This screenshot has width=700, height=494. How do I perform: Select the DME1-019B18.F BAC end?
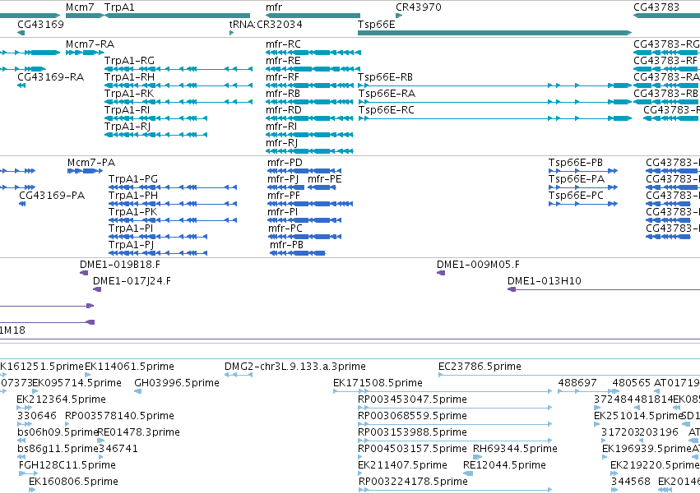click(x=119, y=265)
